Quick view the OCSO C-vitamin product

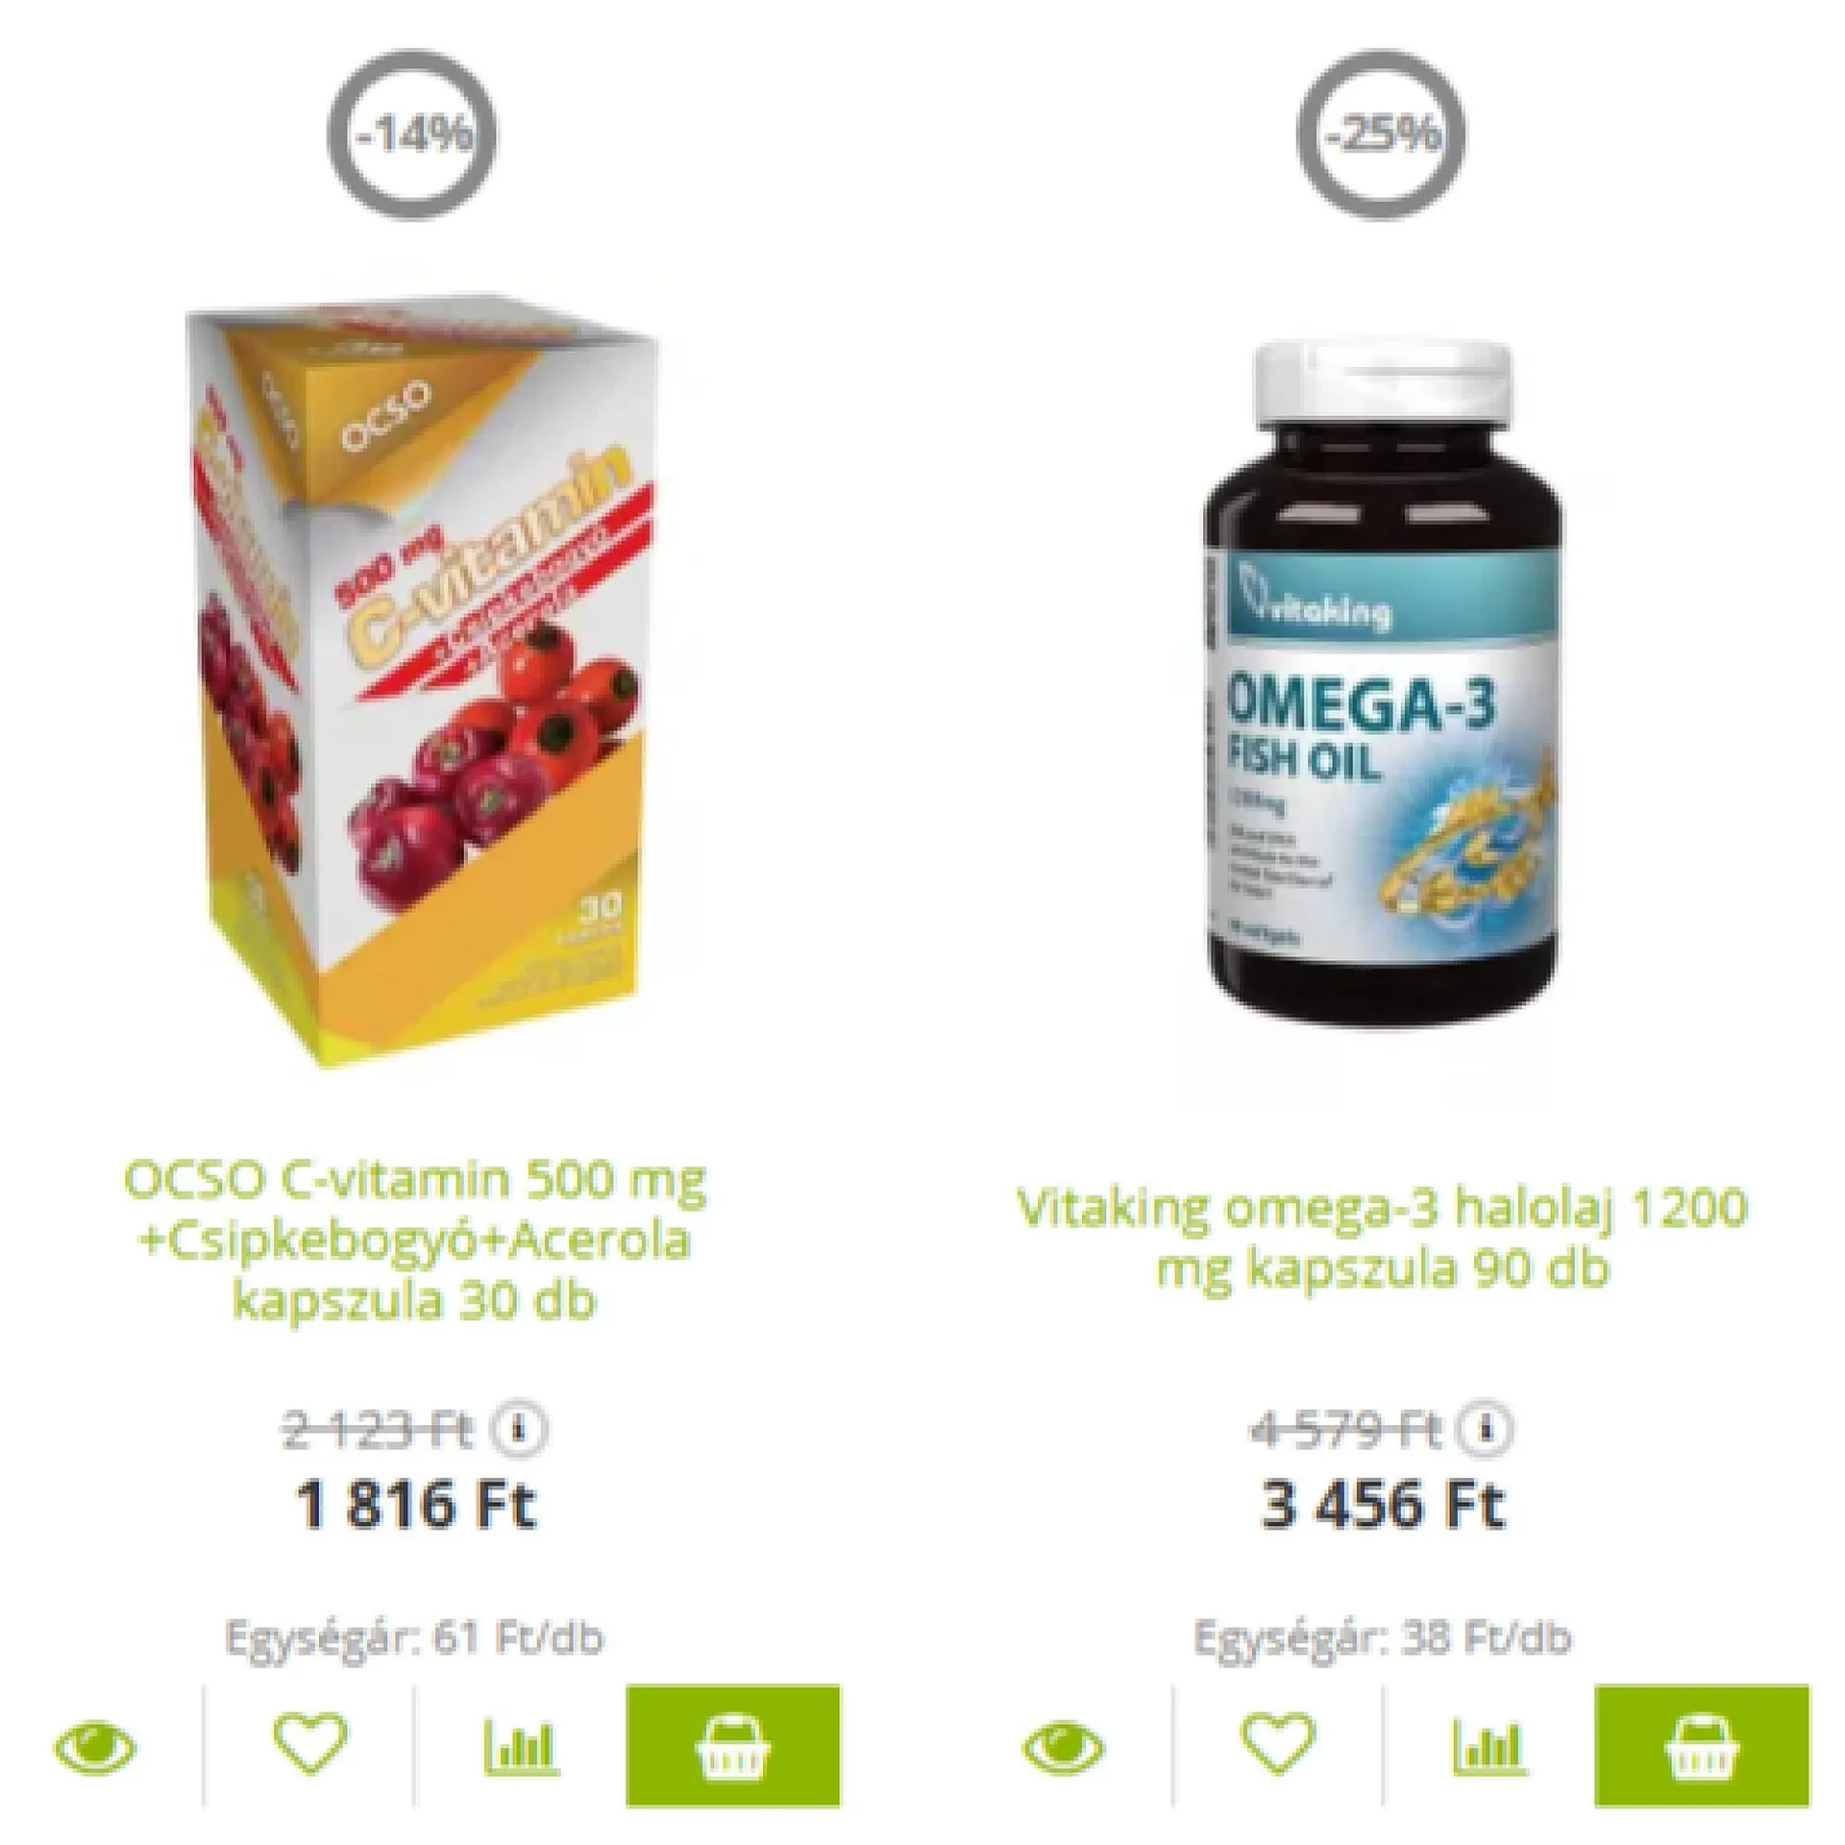pos(96,1746)
